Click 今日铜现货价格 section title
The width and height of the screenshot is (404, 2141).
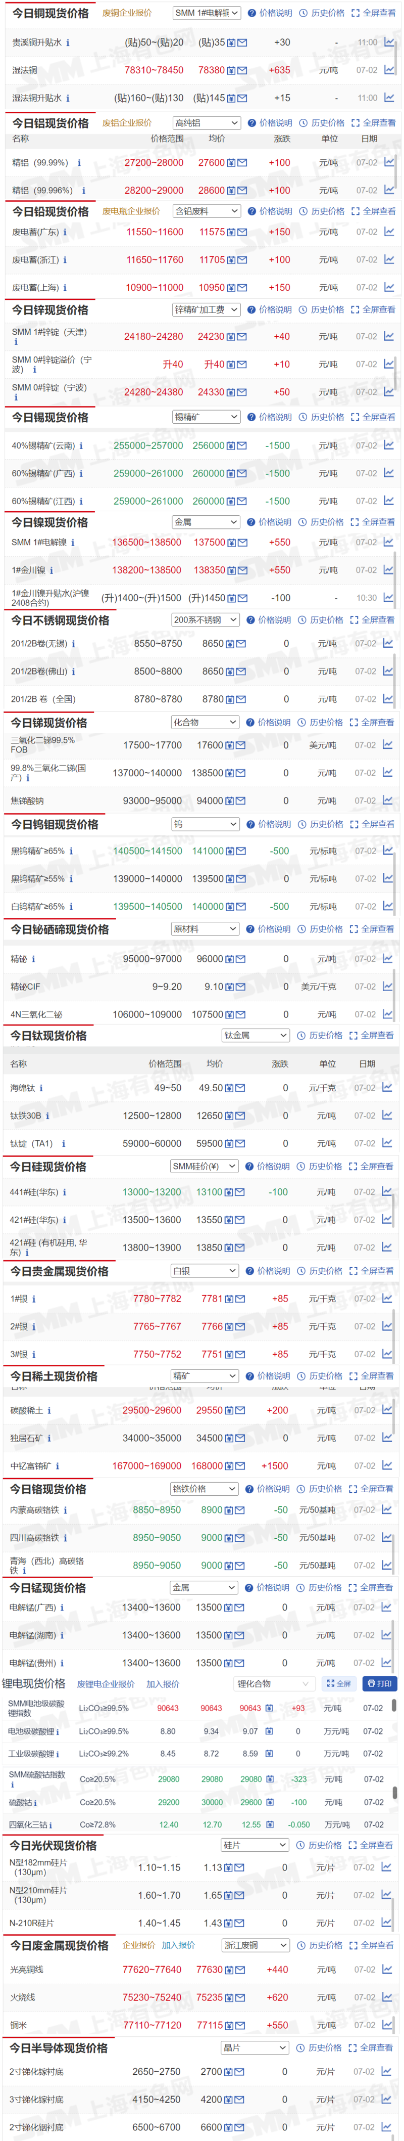tap(50, 13)
